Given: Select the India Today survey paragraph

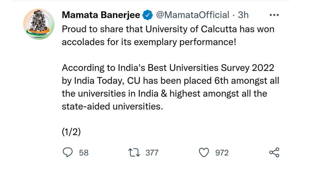Looking at the screenshot, I should tap(170, 87).
